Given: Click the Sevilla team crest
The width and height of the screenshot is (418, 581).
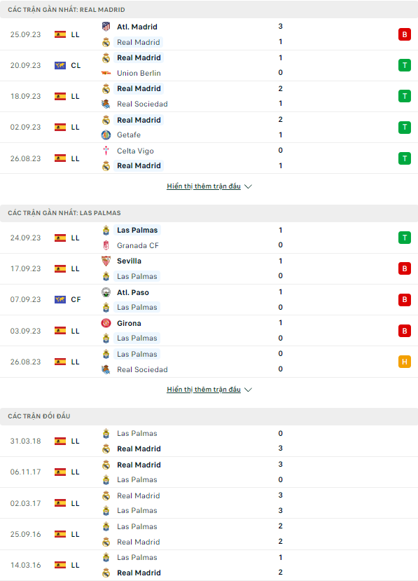Looking at the screenshot, I should tap(106, 261).
